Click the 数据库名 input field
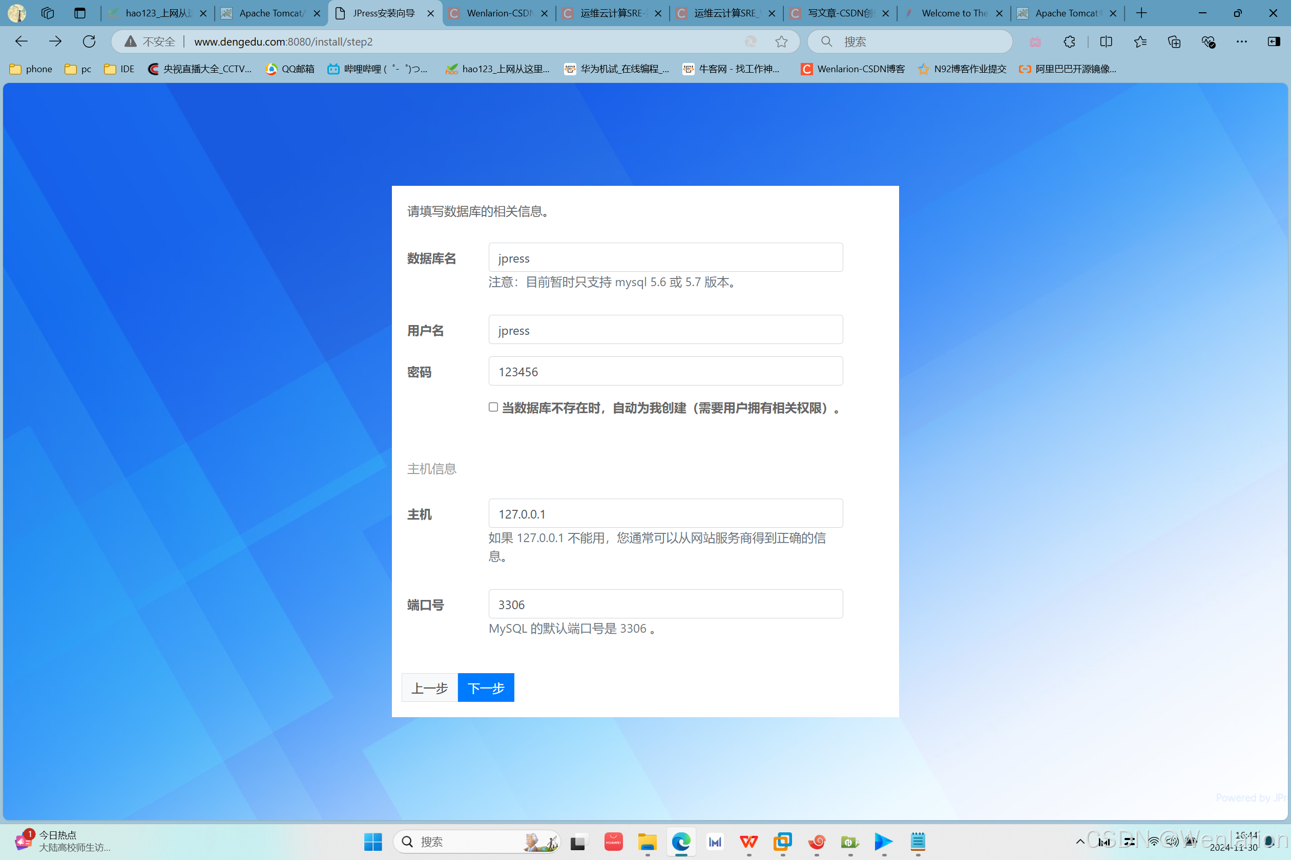 (665, 258)
